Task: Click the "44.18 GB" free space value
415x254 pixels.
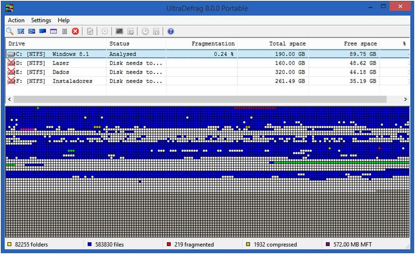Action: point(363,72)
